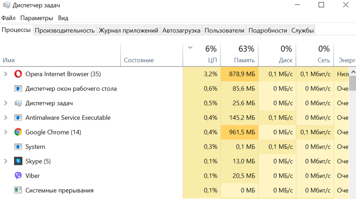Click the Google Chrome process icon
This screenshot has height=199, width=356.
tap(18, 132)
